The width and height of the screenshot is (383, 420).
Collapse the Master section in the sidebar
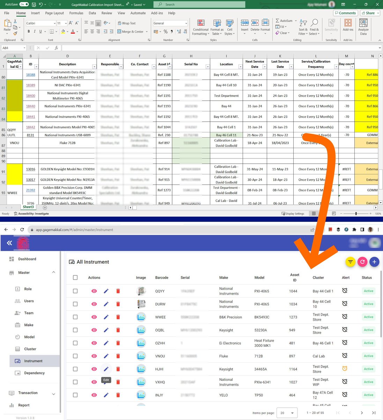coord(53,272)
